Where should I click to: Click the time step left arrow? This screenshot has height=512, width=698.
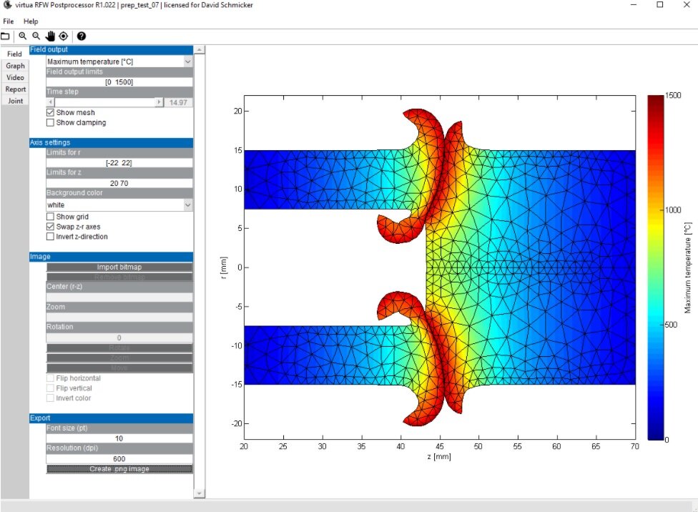coord(50,102)
